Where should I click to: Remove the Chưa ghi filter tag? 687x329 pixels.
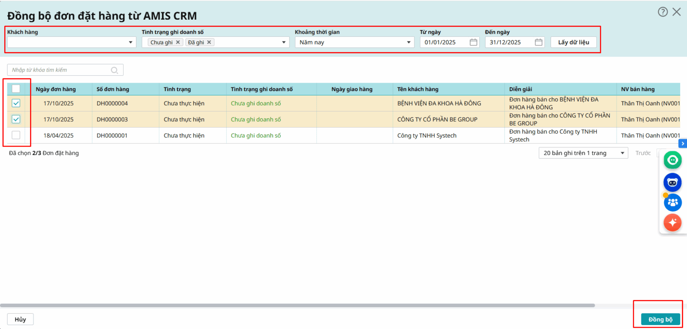click(178, 42)
